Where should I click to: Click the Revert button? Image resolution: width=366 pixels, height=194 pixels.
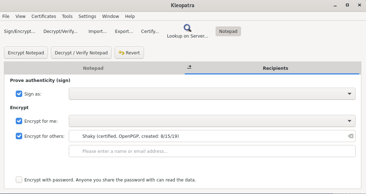pyautogui.click(x=129, y=53)
